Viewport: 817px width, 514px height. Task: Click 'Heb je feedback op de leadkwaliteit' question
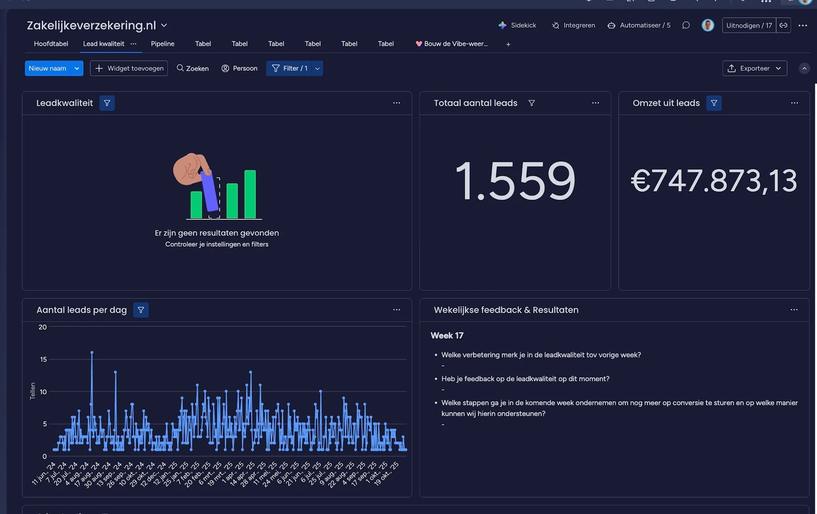[x=525, y=379]
